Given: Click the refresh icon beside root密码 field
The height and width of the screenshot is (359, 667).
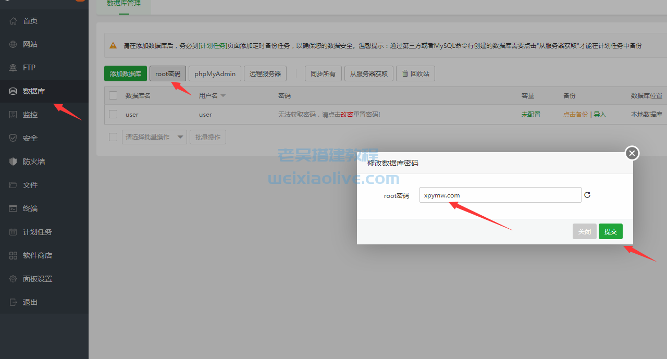Looking at the screenshot, I should tap(587, 195).
